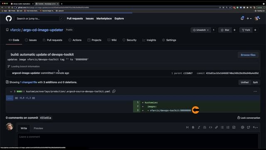The height and width of the screenshot is (150, 266).
Task: Open the Unwatch dropdown
Action: [x=201, y=30]
